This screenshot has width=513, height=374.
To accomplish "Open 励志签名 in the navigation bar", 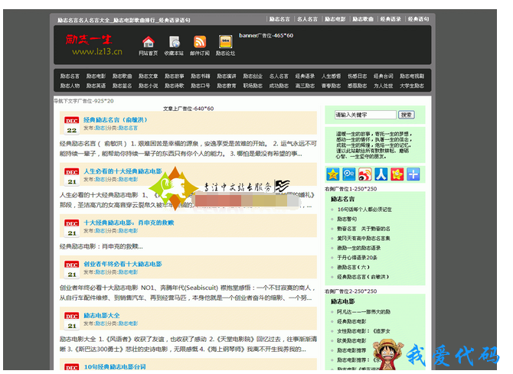I will point(122,86).
